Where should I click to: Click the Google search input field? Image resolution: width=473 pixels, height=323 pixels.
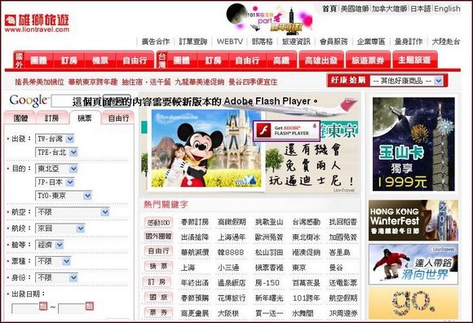75,101
